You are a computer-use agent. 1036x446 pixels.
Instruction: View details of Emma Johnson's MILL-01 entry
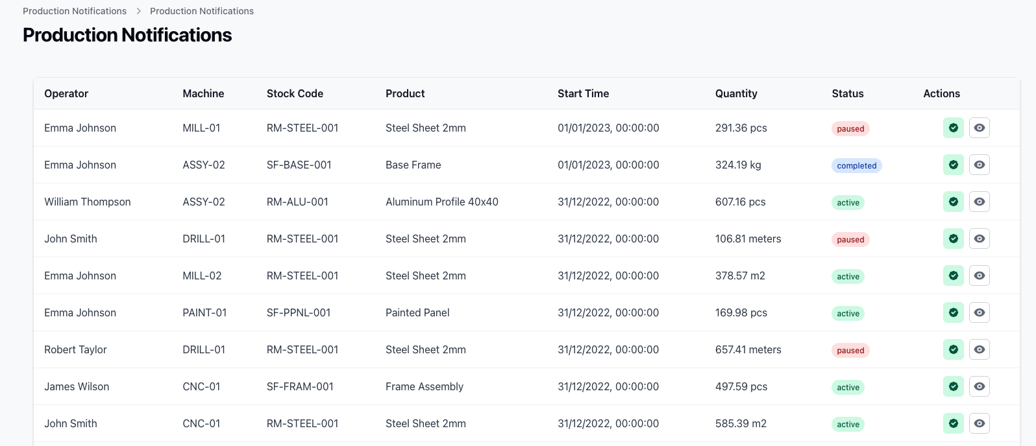[x=980, y=128]
